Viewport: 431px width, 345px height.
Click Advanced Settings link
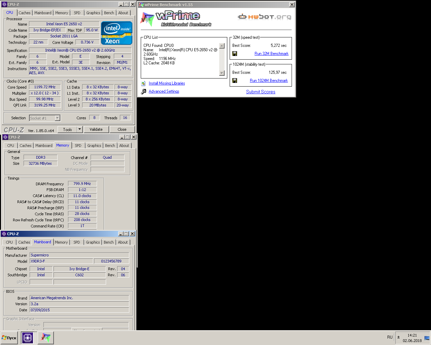(x=164, y=91)
